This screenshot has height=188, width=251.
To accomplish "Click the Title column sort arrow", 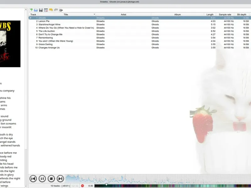I will coord(94,14).
